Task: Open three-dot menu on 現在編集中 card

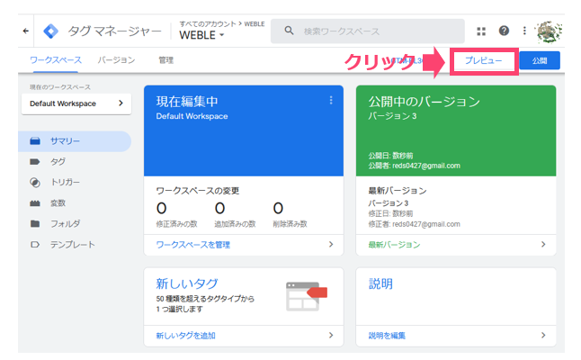Action: tap(331, 100)
